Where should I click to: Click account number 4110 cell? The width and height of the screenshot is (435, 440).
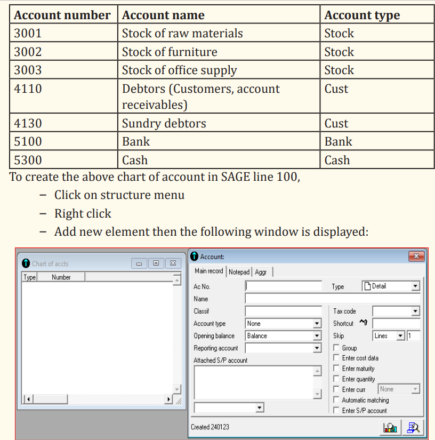pyautogui.click(x=63, y=96)
